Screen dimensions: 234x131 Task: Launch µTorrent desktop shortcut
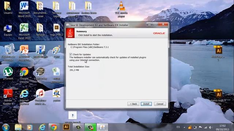8,74
